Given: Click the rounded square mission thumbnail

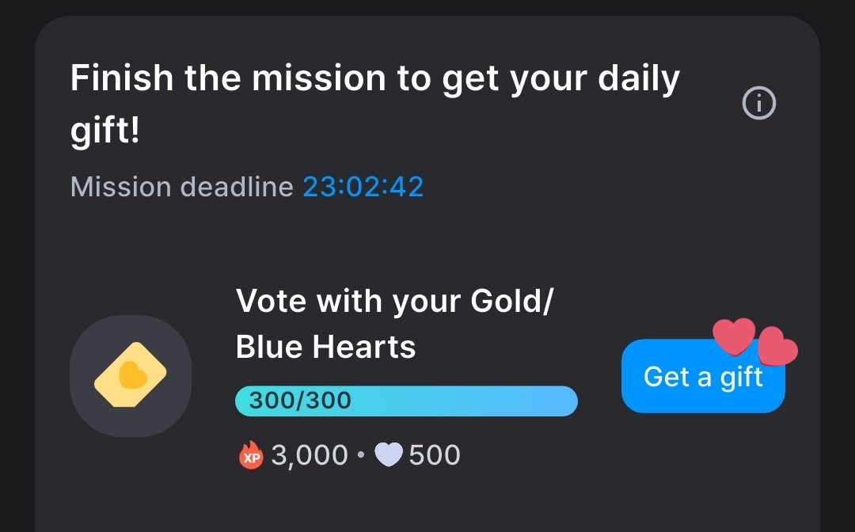Looking at the screenshot, I should 131,375.
